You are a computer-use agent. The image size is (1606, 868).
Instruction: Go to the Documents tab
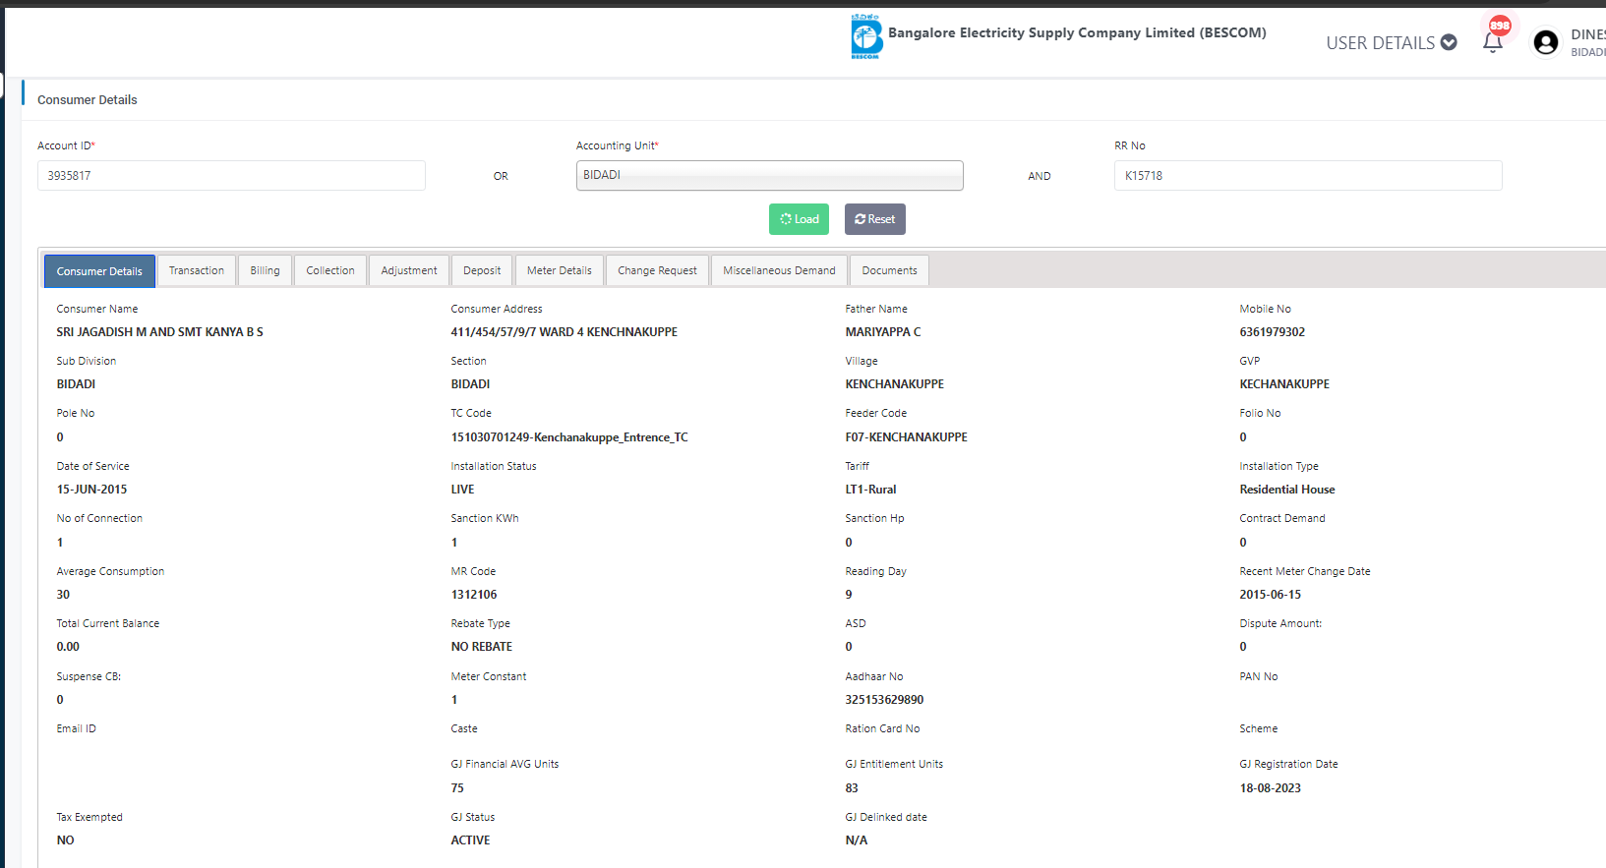[889, 270]
